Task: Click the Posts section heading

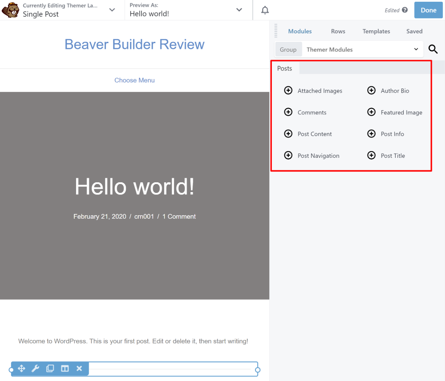Action: [x=284, y=68]
